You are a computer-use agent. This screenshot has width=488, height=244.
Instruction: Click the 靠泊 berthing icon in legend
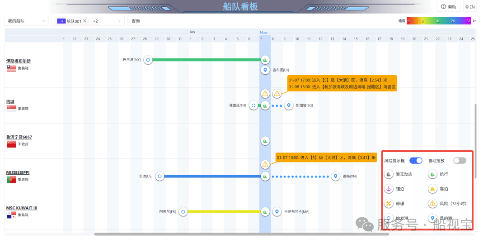432,189
